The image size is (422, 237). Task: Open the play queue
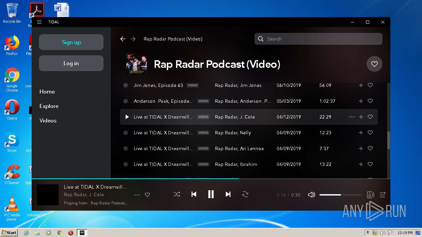tap(382, 195)
